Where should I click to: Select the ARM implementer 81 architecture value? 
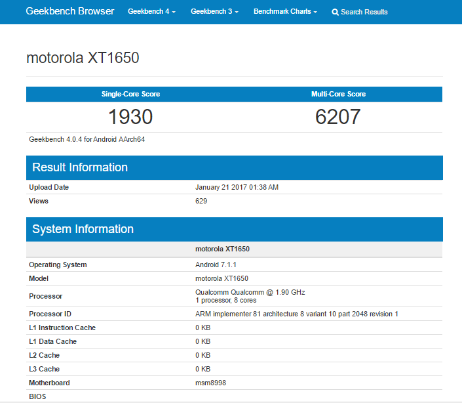[297, 314]
